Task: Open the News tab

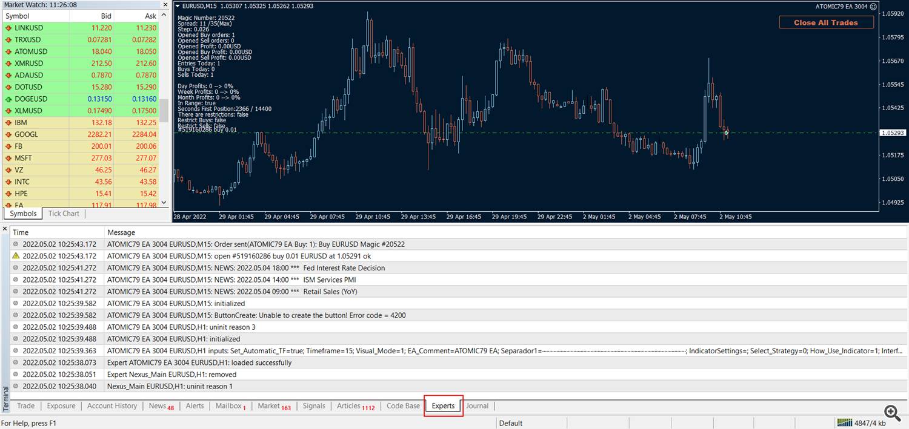Action: point(161,406)
